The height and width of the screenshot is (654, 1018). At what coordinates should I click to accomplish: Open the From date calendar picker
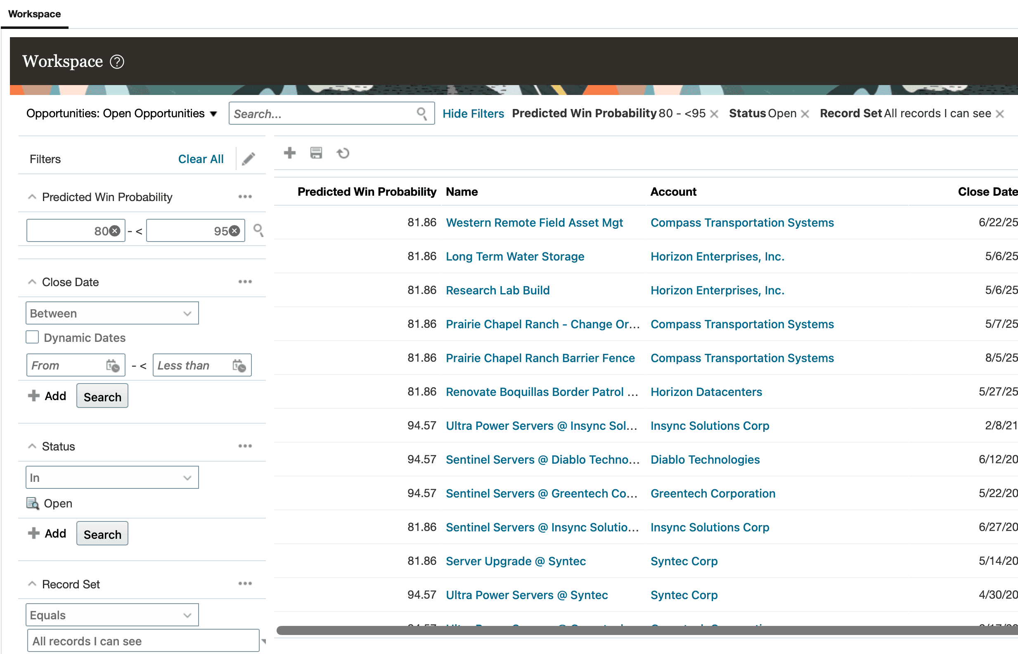(113, 365)
